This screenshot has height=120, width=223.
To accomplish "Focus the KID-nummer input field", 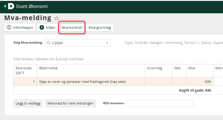I will pyautogui.click(x=161, y=103).
